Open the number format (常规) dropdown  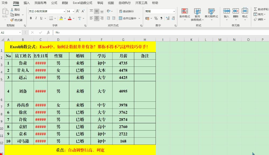tap(160, 11)
